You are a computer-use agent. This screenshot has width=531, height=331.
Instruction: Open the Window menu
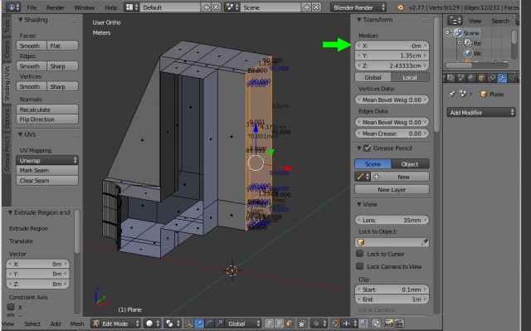85,7
